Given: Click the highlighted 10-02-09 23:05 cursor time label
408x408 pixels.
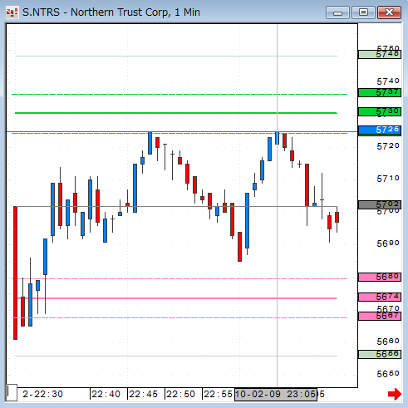Looking at the screenshot, I should pyautogui.click(x=276, y=394).
